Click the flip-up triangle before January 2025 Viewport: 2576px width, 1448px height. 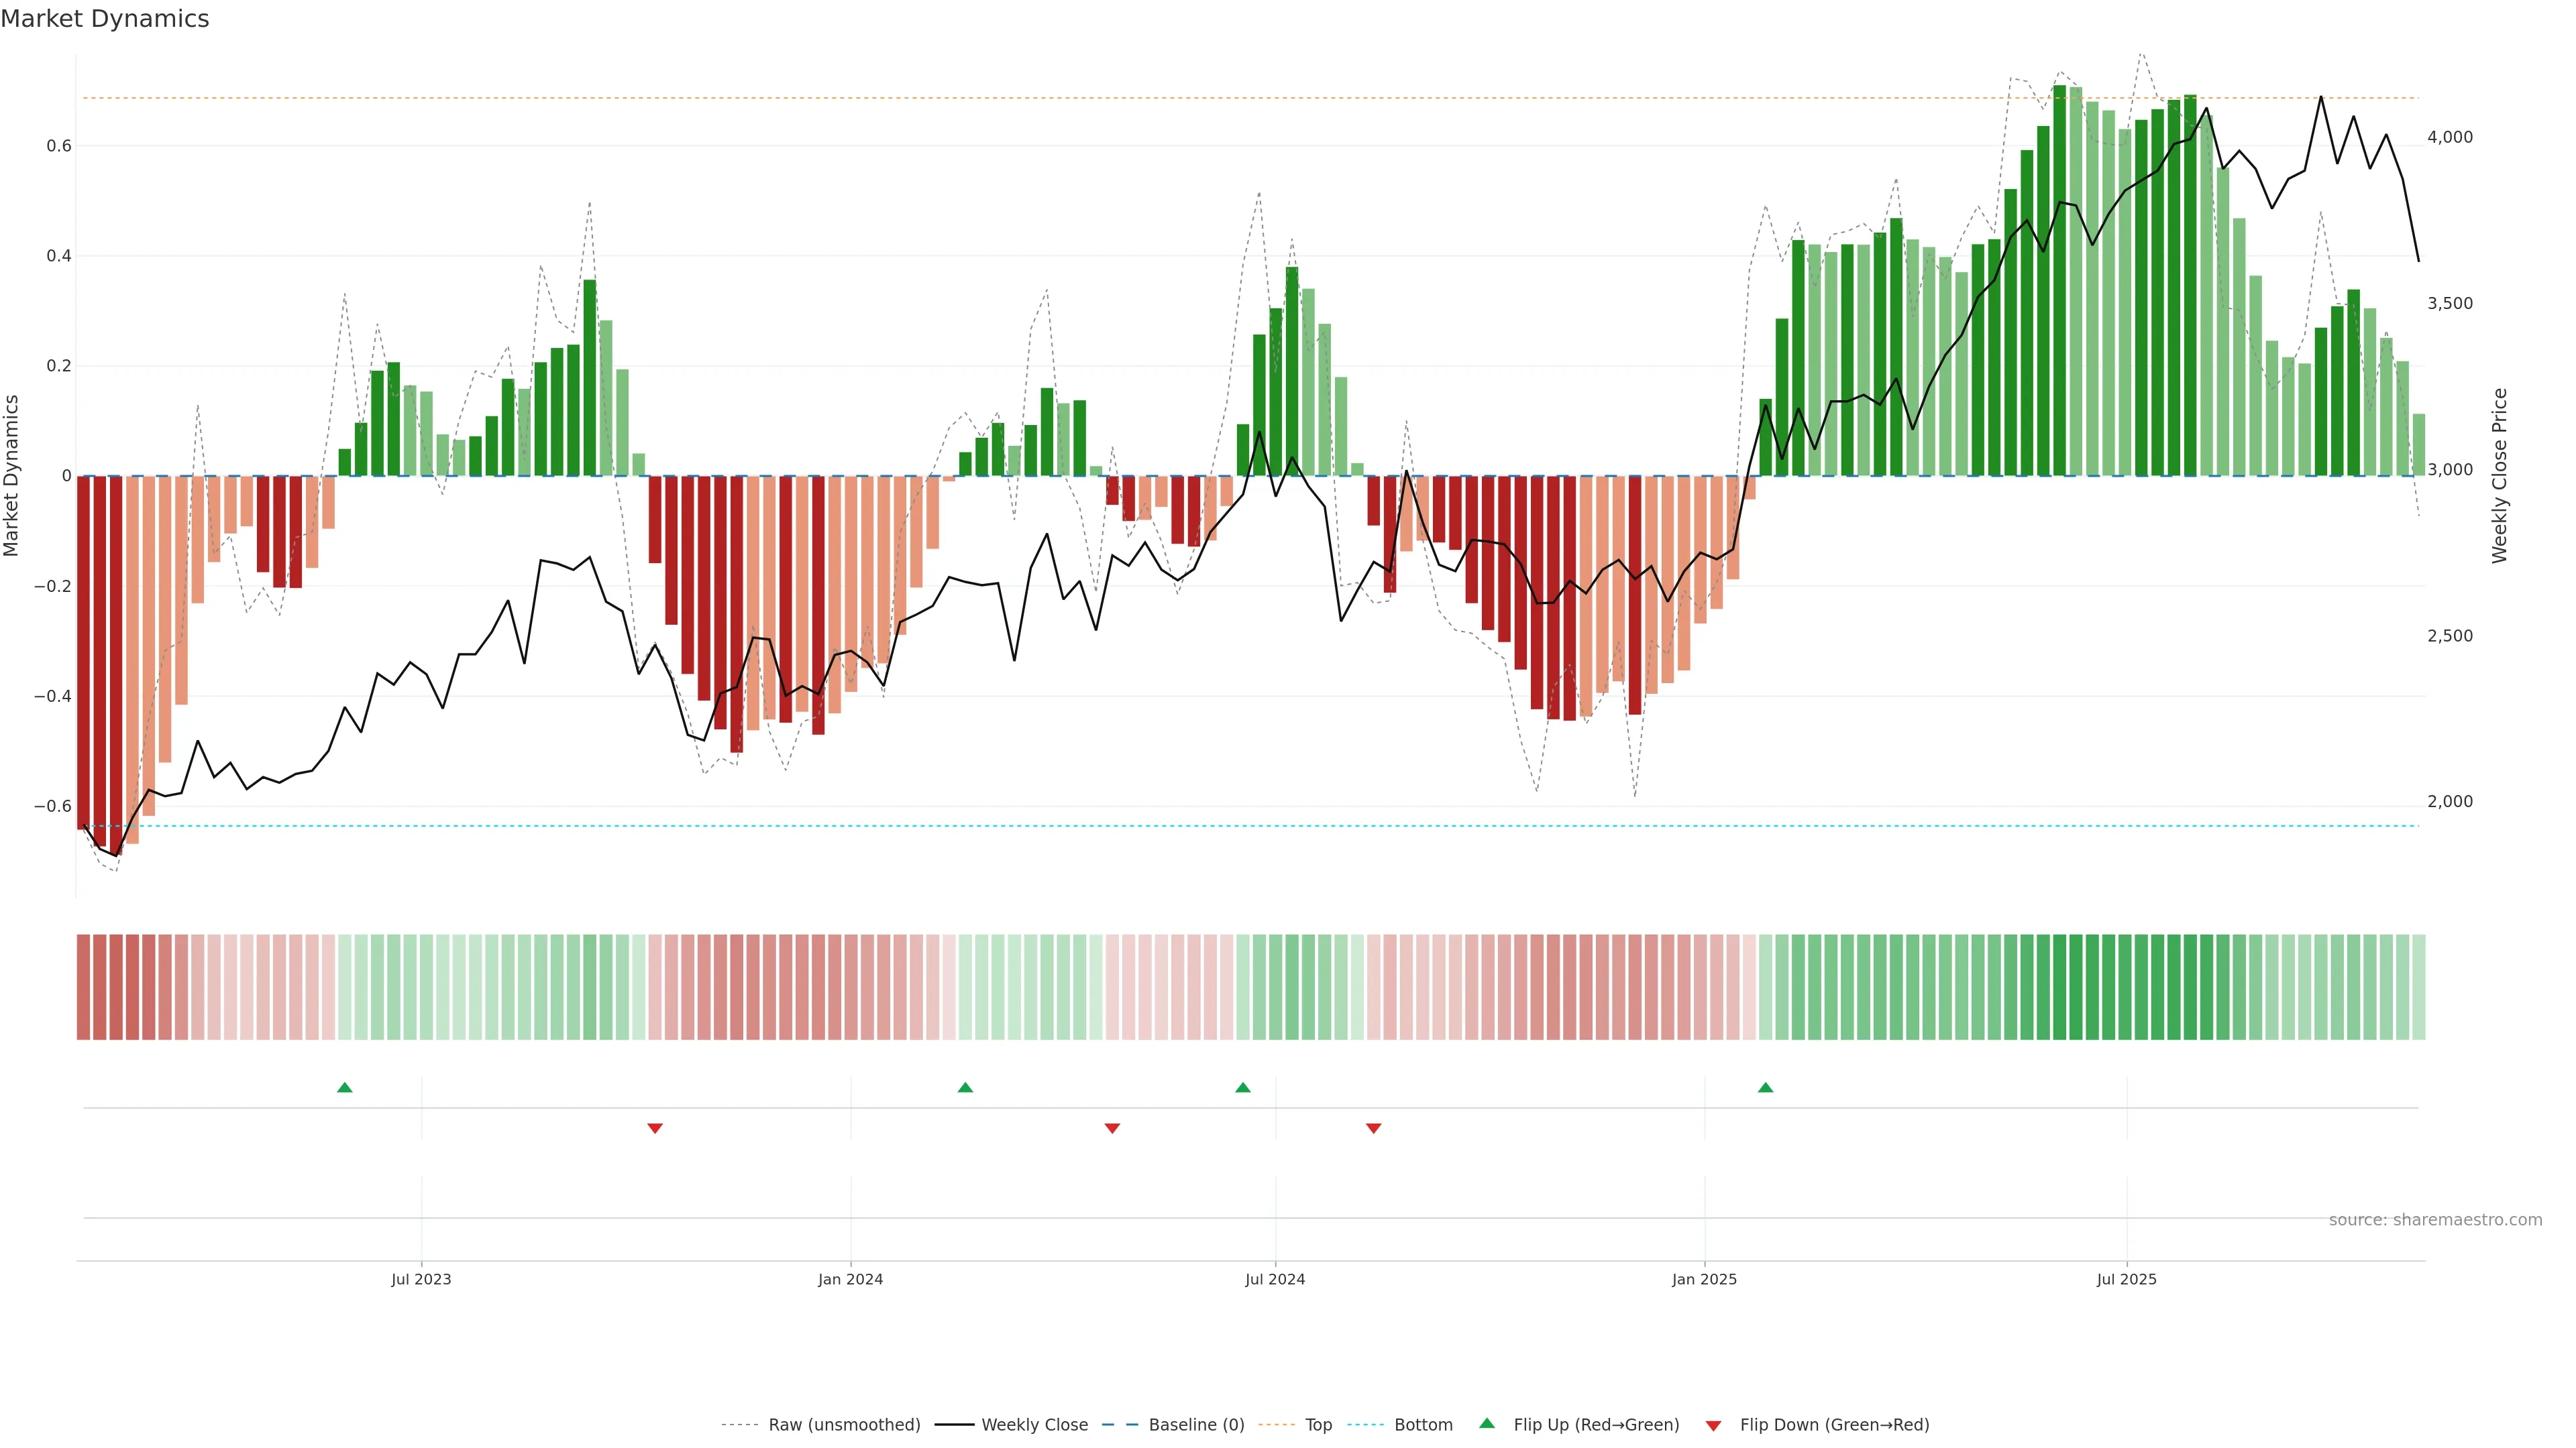(1765, 1087)
